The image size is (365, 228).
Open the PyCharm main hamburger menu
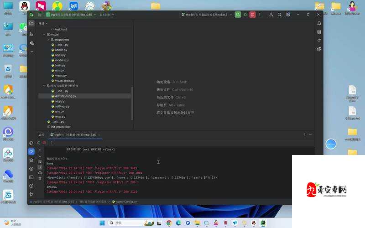click(x=40, y=15)
